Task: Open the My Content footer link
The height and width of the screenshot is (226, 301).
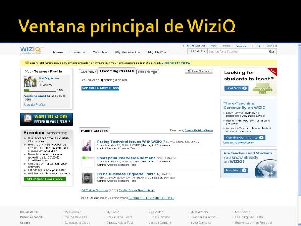Action: [x=156, y=212]
